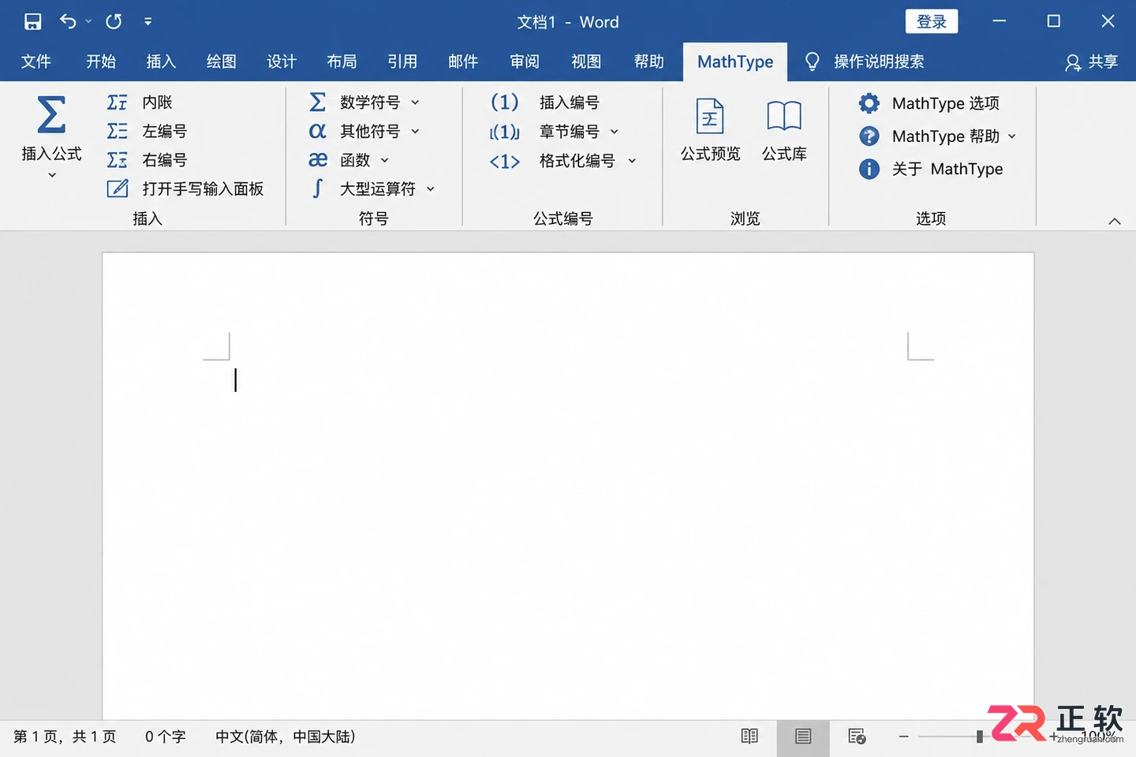The image size is (1136, 757).
Task: Click the 插入编号 insert number icon
Action: pyautogui.click(x=505, y=102)
